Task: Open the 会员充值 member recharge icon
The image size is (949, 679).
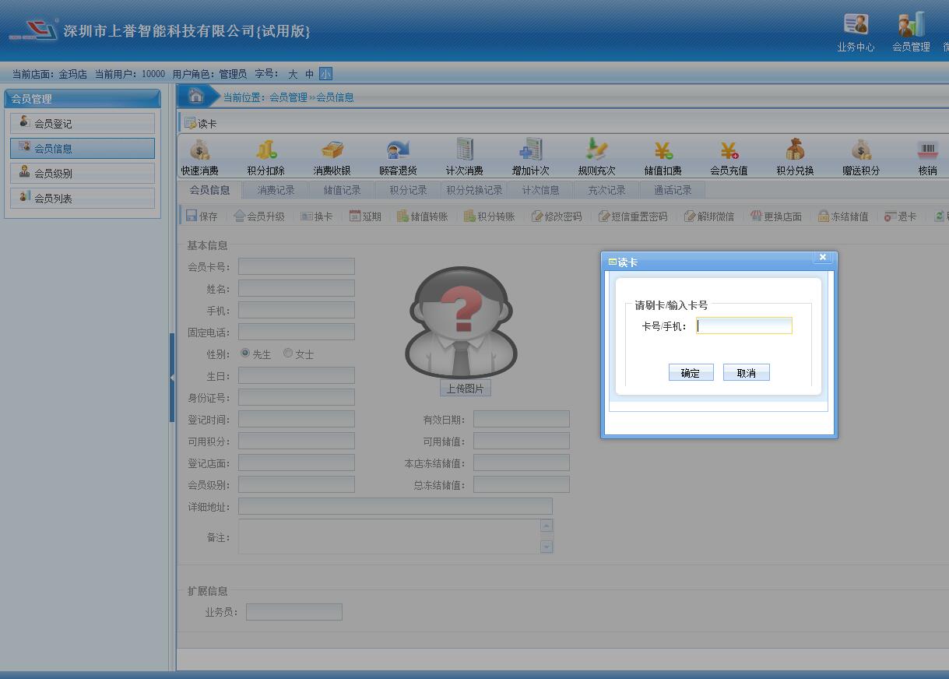Action: coord(729,150)
